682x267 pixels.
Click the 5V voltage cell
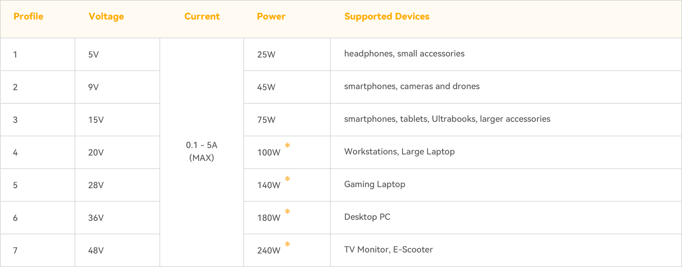tap(117, 54)
